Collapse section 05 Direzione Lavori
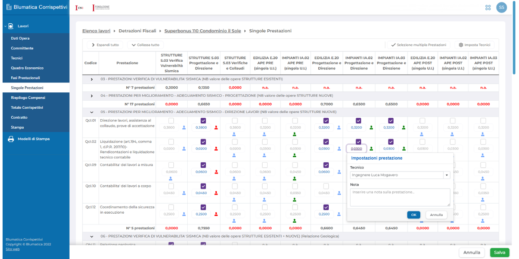 [x=91, y=112]
